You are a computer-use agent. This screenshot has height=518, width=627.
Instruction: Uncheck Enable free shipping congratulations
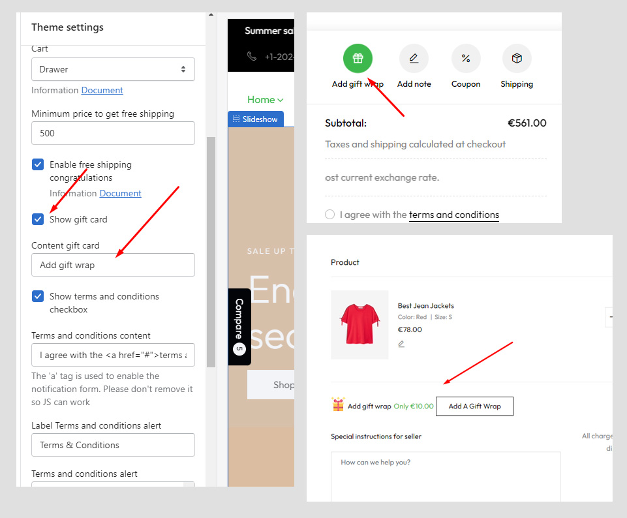[x=38, y=164]
